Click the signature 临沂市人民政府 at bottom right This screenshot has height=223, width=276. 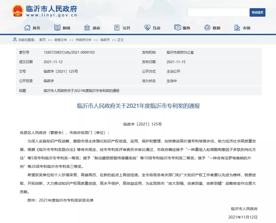244,209
